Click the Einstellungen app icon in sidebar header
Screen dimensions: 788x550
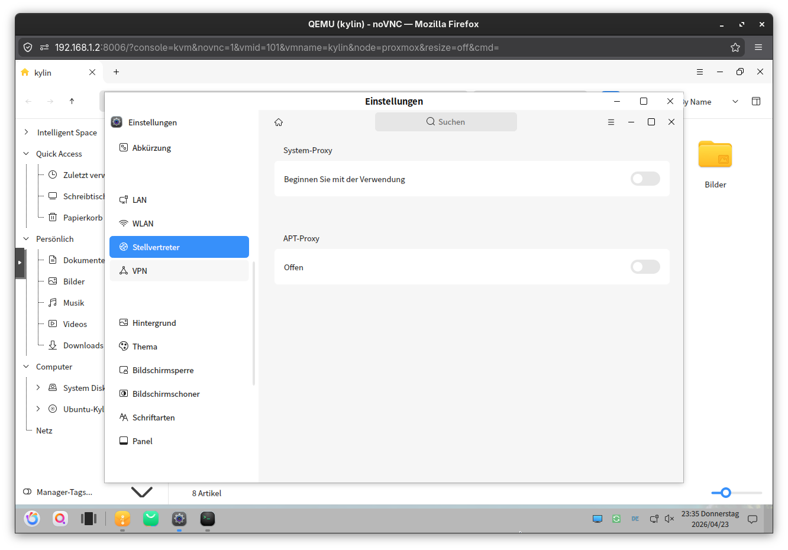pyautogui.click(x=117, y=122)
